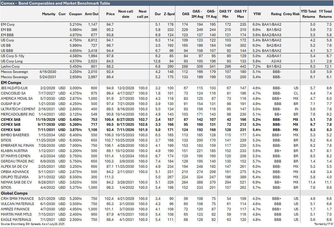
Task: Click the 'GUSAP III LP' issuer name
Action: pos(11,104)
